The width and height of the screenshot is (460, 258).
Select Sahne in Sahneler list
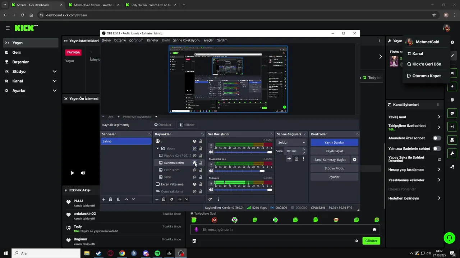[126, 141]
